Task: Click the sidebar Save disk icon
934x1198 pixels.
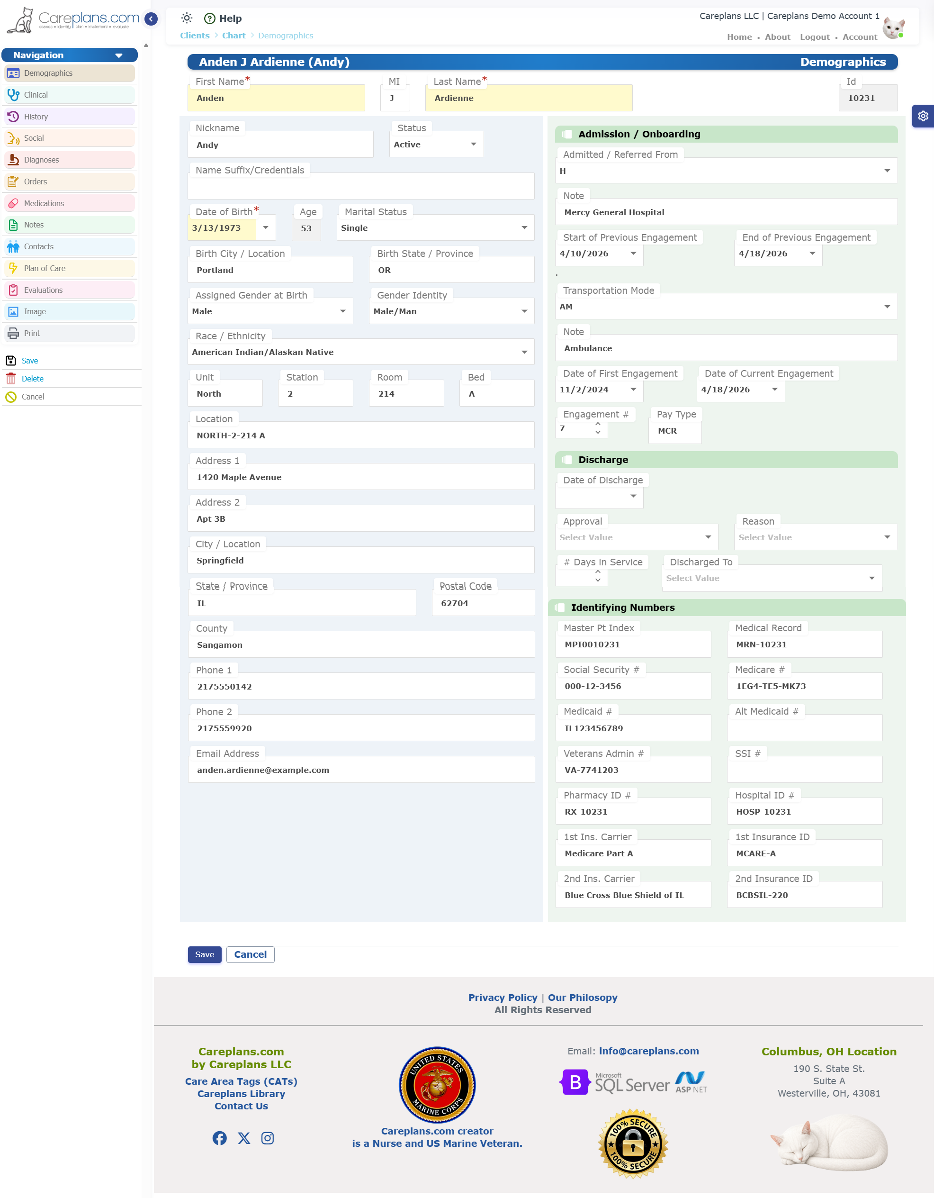Action: pyautogui.click(x=11, y=360)
